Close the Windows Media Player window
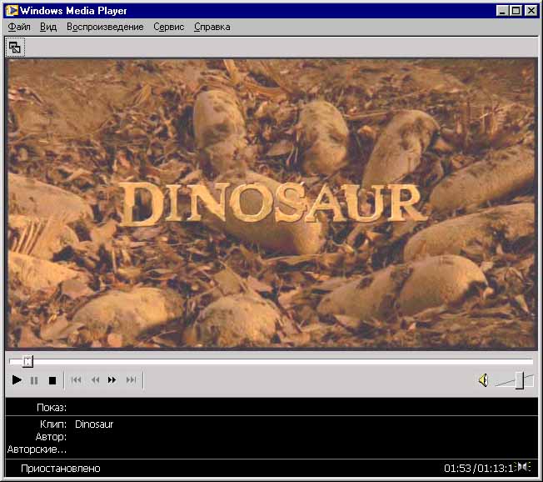The image size is (543, 482). 531,11
